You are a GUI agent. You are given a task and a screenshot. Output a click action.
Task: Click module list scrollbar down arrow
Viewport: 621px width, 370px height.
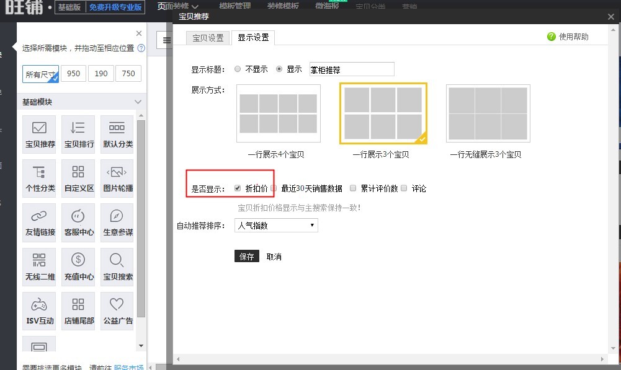(x=141, y=346)
